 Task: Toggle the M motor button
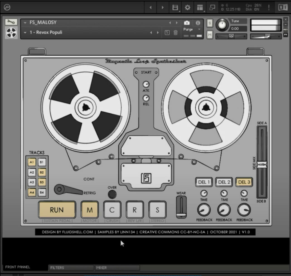(x=90, y=210)
